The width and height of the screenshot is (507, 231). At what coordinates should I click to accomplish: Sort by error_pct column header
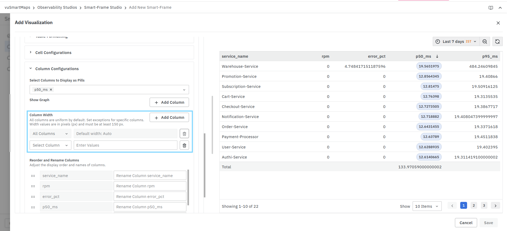377,56
